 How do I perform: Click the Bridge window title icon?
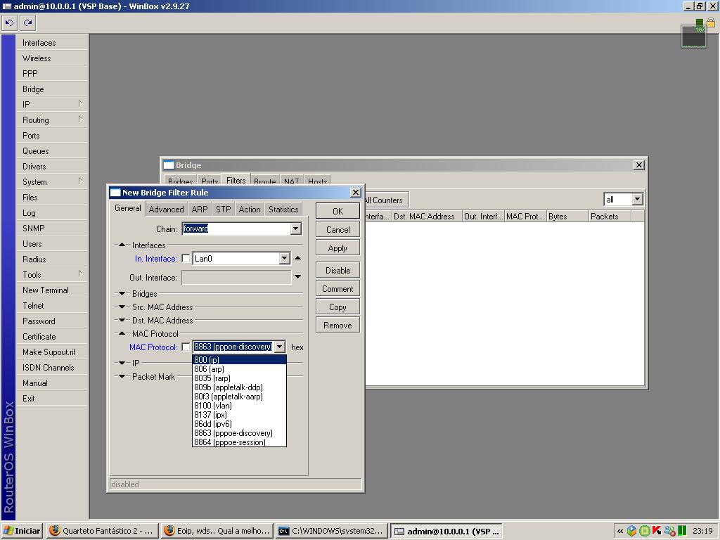coord(169,165)
